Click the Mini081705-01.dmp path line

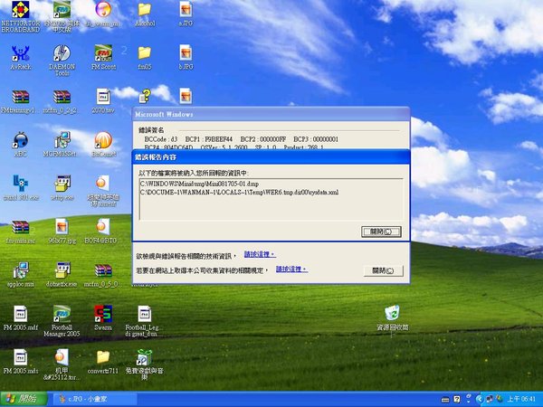(199, 184)
